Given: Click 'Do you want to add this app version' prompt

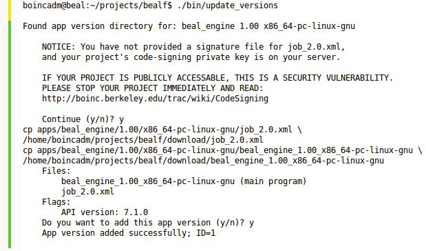Looking at the screenshot, I should tap(148, 223).
